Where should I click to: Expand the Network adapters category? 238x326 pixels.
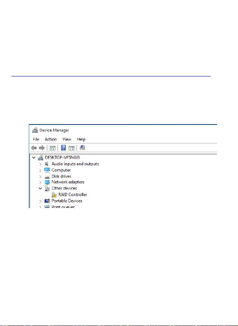[40, 183]
